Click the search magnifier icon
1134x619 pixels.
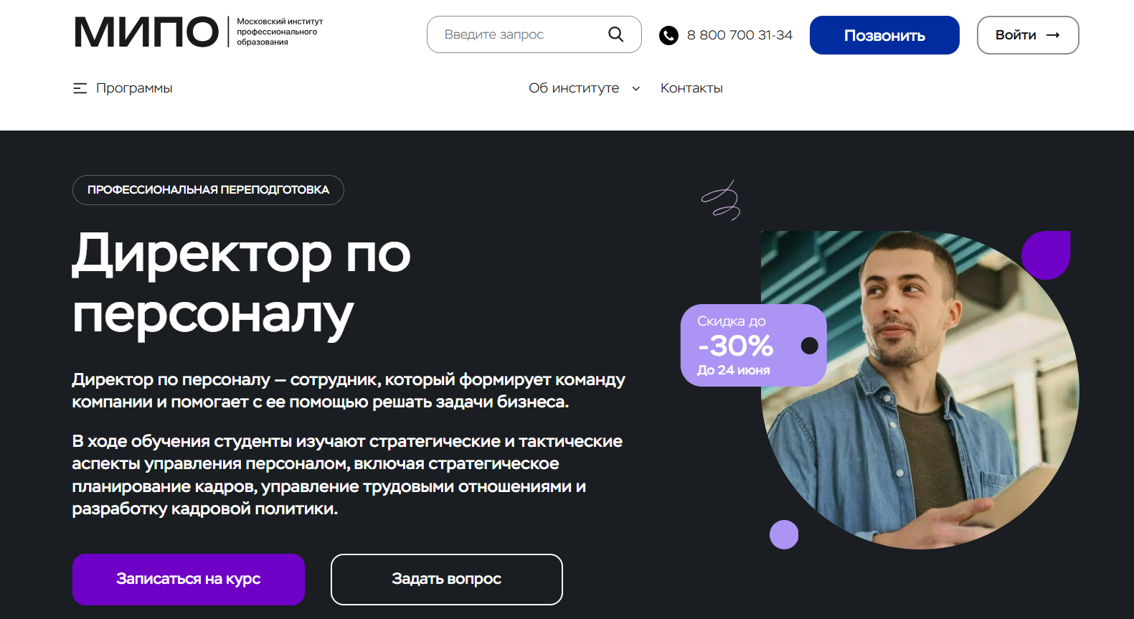click(615, 34)
